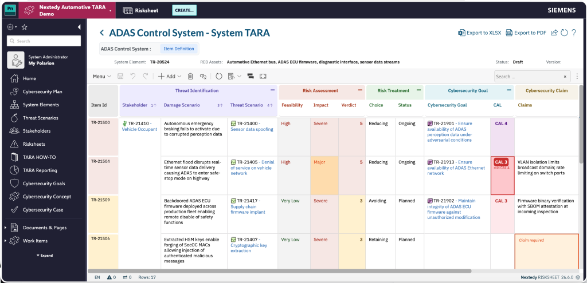Collapse the Cybersecurity Goal column group
The height and width of the screenshot is (283, 587).
[x=509, y=90]
